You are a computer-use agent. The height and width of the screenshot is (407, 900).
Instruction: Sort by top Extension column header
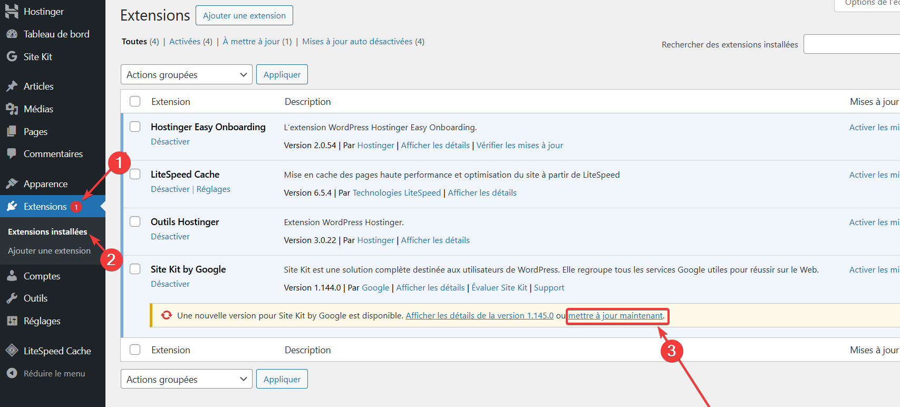[x=171, y=102]
